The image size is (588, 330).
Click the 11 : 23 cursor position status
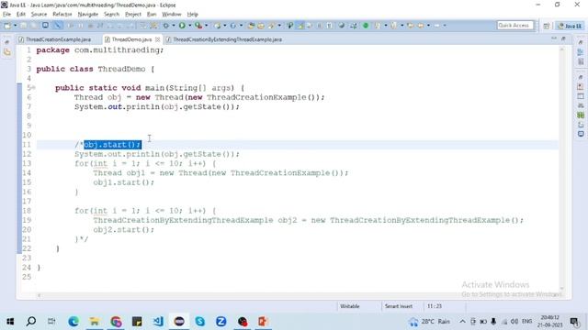[x=435, y=306]
